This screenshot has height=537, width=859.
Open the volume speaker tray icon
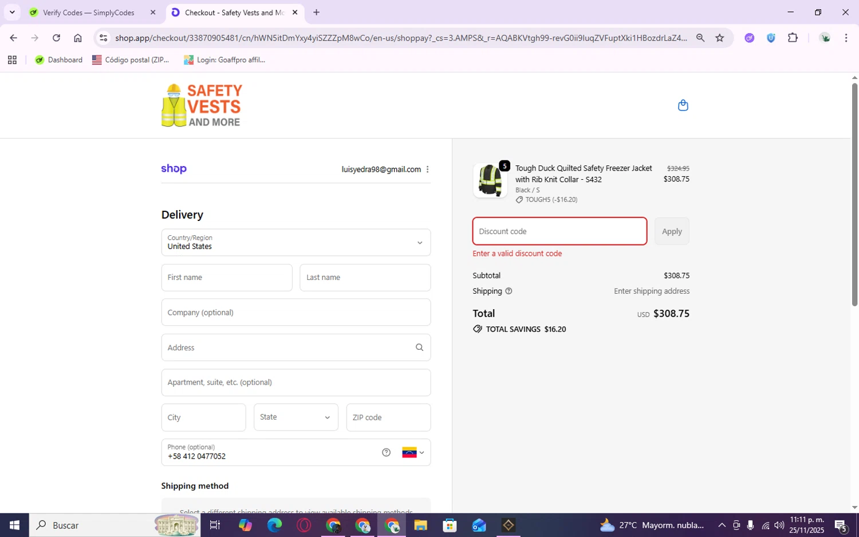pos(779,525)
